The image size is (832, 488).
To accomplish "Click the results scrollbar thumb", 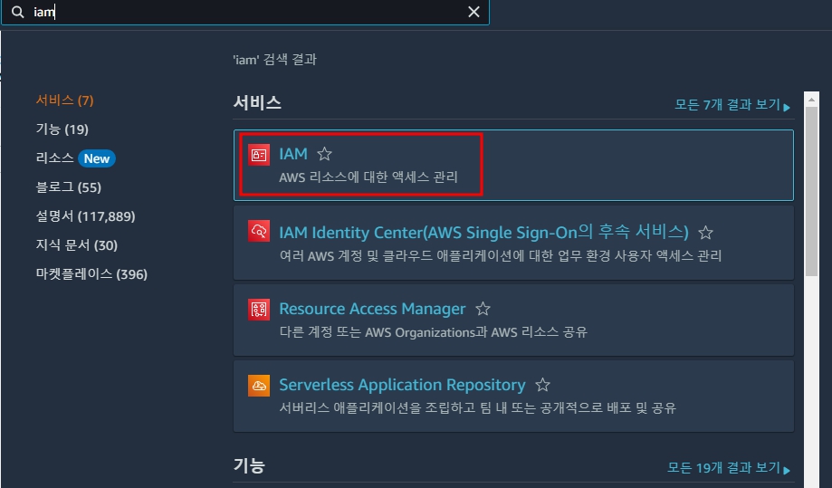I will coord(811,191).
